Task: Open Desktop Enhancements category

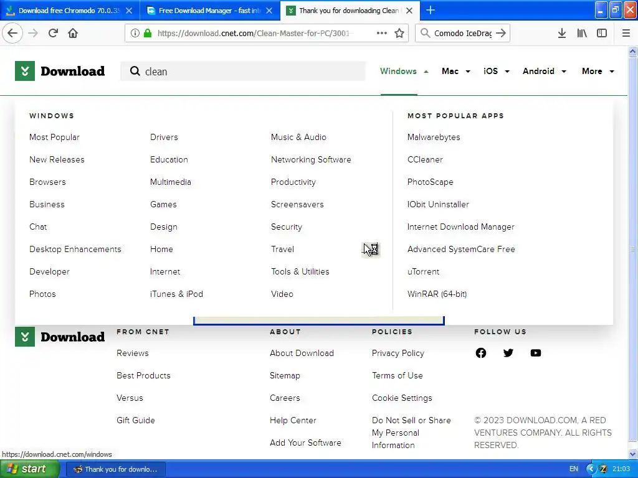Action: point(75,249)
